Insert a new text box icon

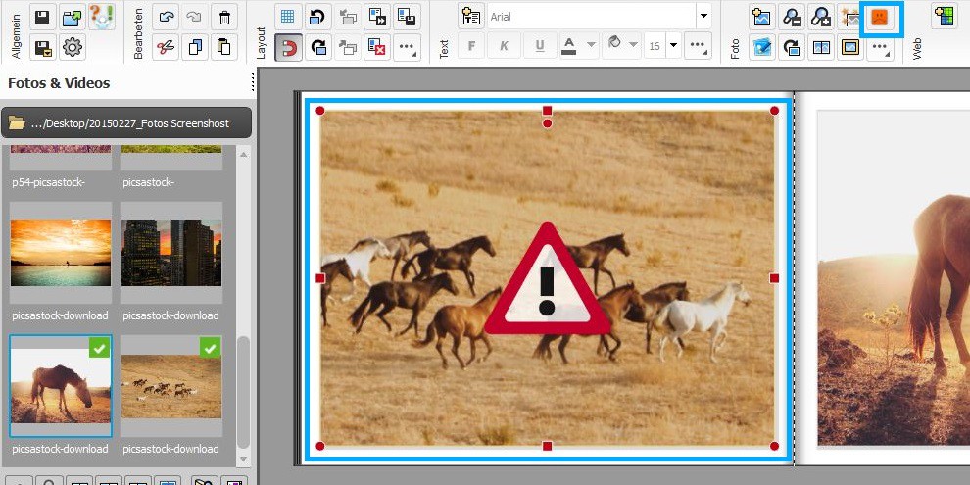click(x=471, y=17)
